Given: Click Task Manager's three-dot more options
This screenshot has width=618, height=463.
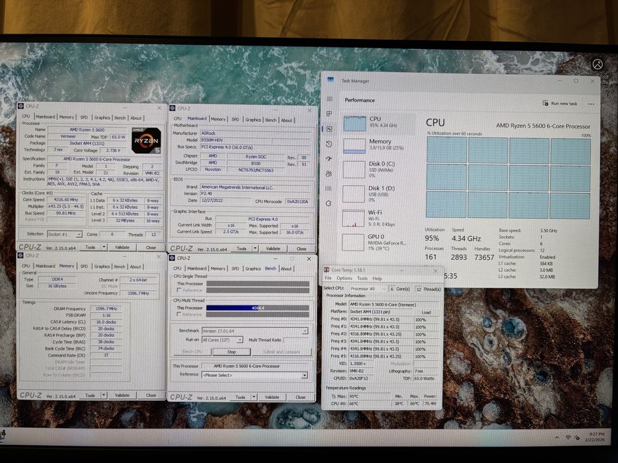Looking at the screenshot, I should click(591, 104).
